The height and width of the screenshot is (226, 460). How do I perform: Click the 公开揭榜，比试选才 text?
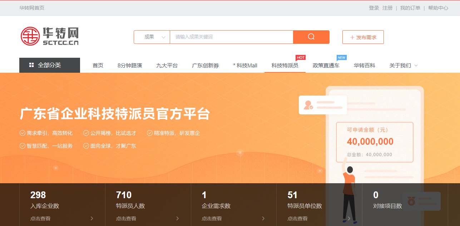coord(113,133)
